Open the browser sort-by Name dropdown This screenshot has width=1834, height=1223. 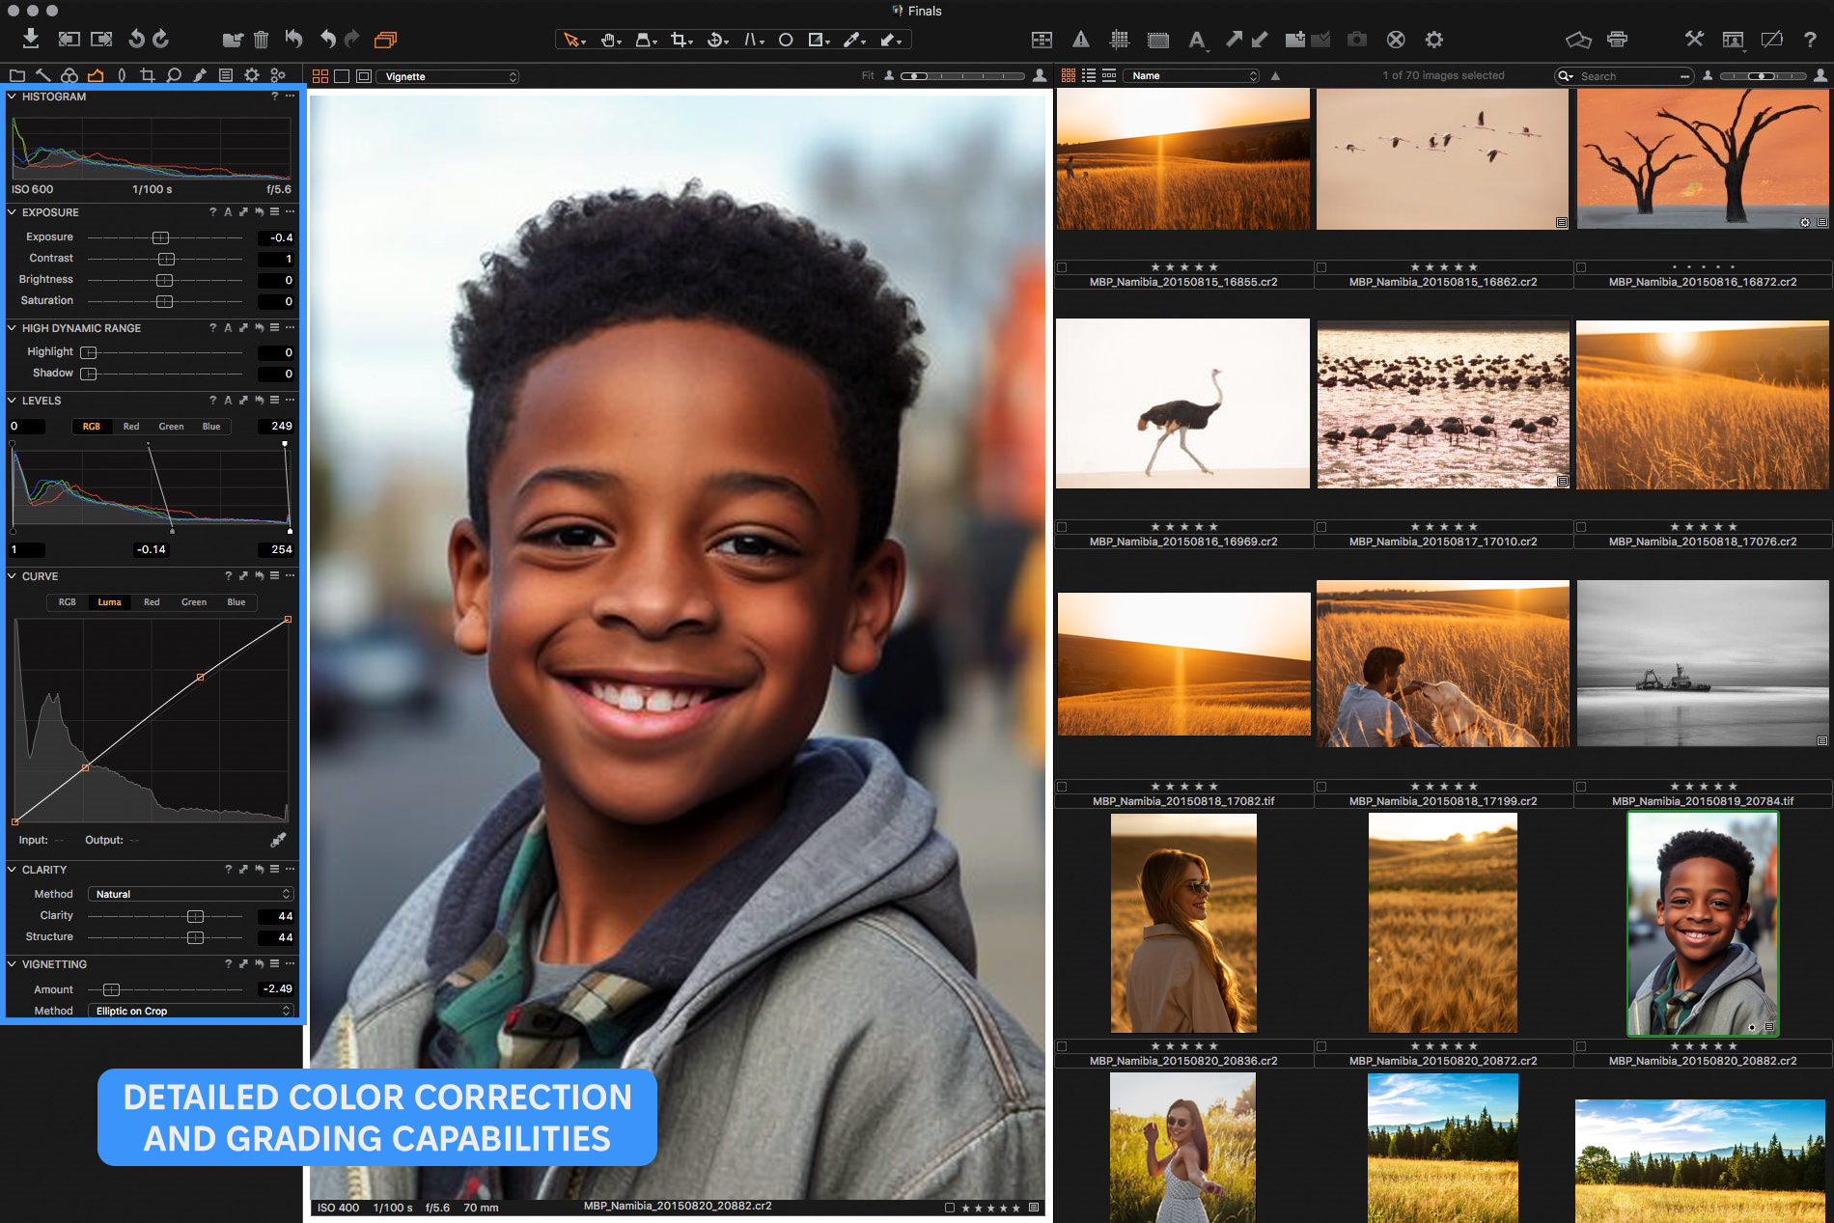click(1192, 75)
